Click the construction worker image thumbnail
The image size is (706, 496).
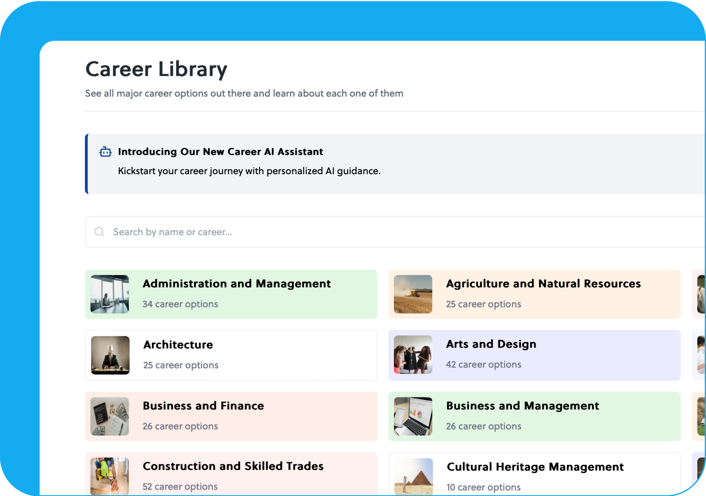click(109, 477)
